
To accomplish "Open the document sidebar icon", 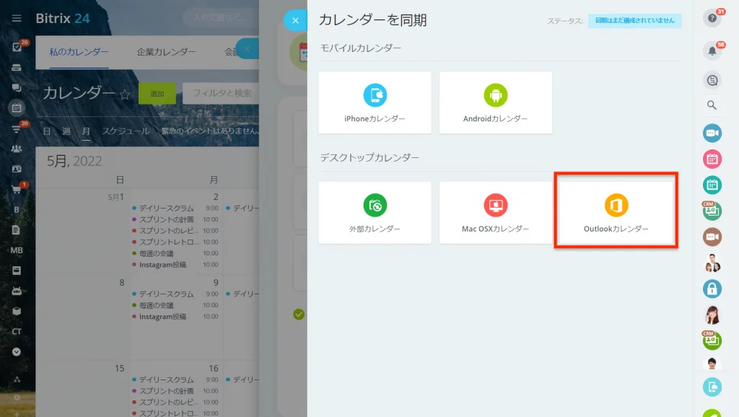I will coord(17,230).
